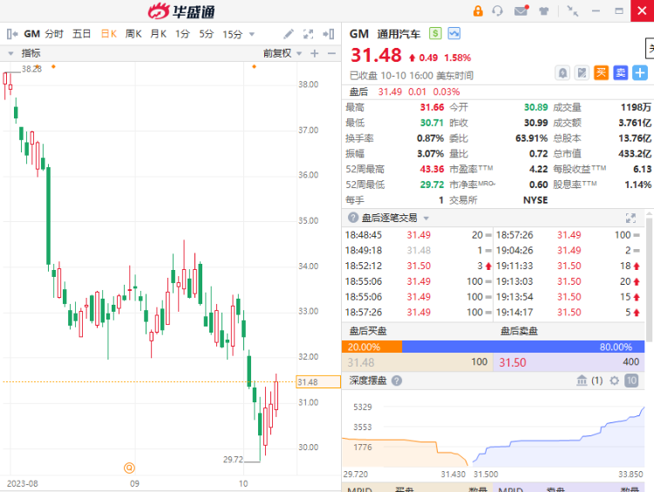Collapse the right panel of the chart toolbar
The width and height of the screenshot is (654, 492).
pos(329,34)
